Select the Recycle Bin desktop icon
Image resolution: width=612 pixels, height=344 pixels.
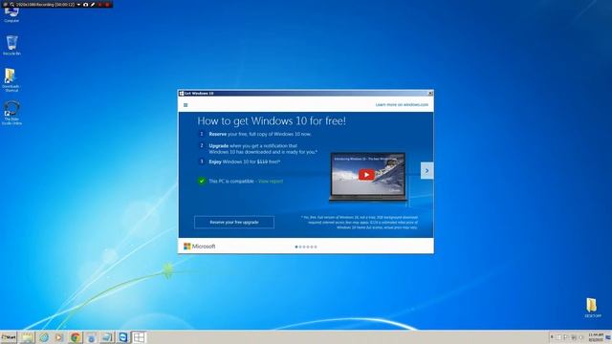click(x=11, y=45)
